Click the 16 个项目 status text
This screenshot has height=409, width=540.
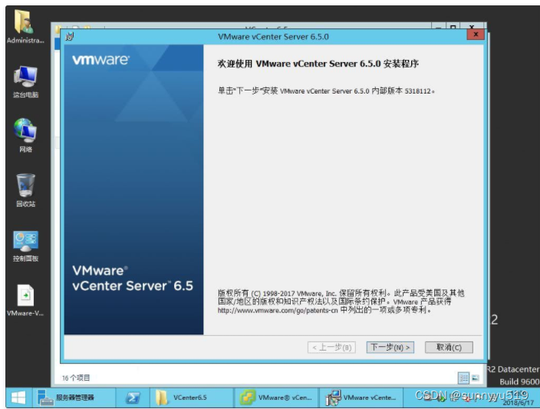(76, 378)
